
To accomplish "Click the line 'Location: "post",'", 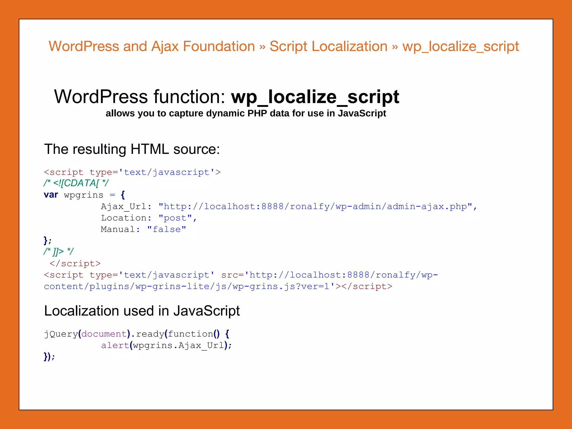I will click(x=149, y=218).
